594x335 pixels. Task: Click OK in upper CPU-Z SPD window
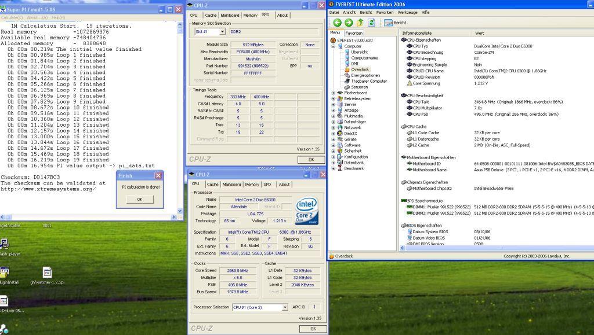tap(312, 160)
